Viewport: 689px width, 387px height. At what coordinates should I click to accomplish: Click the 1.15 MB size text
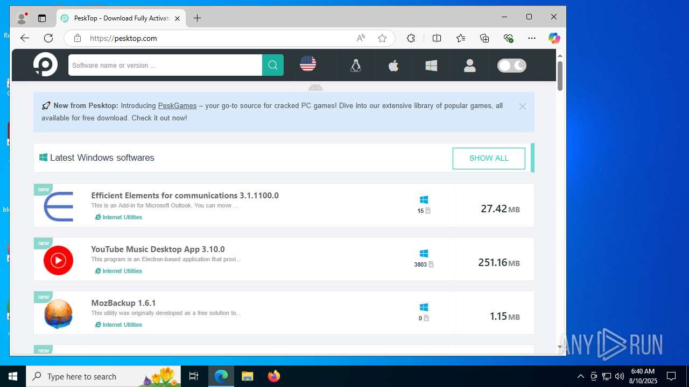504,316
